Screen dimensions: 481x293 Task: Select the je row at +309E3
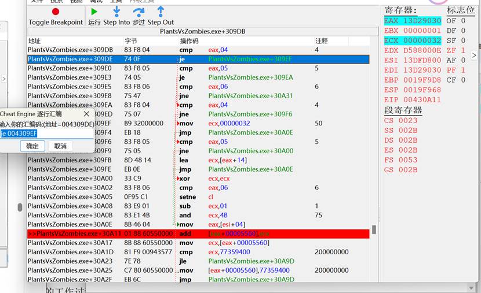pos(198,77)
